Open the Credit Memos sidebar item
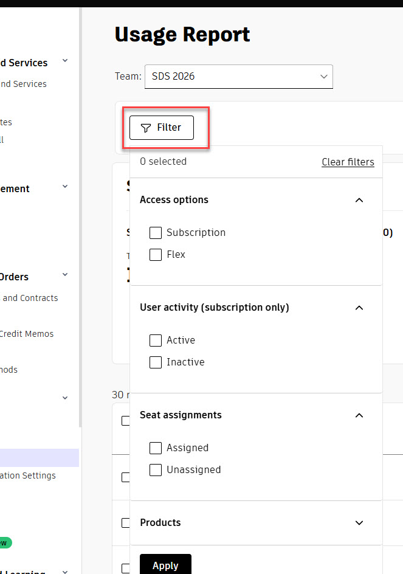The height and width of the screenshot is (574, 403). click(x=26, y=334)
